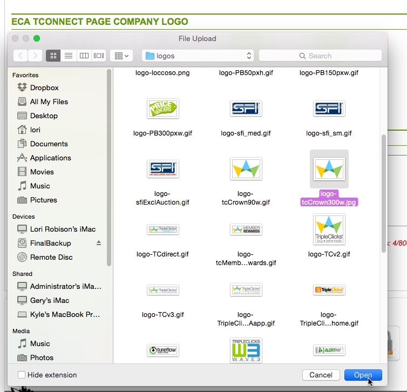Switch to Cover Flow view
407x392 pixels.
point(99,56)
